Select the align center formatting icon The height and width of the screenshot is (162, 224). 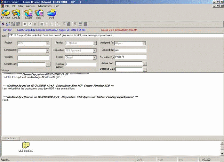46,24
